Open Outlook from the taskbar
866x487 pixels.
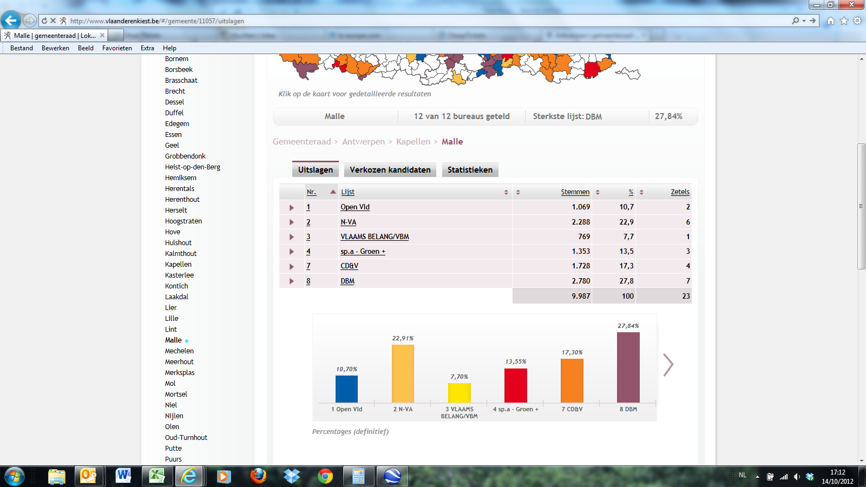[x=88, y=477]
